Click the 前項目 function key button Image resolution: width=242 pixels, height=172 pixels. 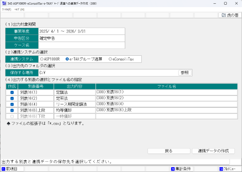12,169
